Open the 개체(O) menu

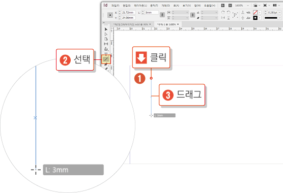(x=165, y=6)
